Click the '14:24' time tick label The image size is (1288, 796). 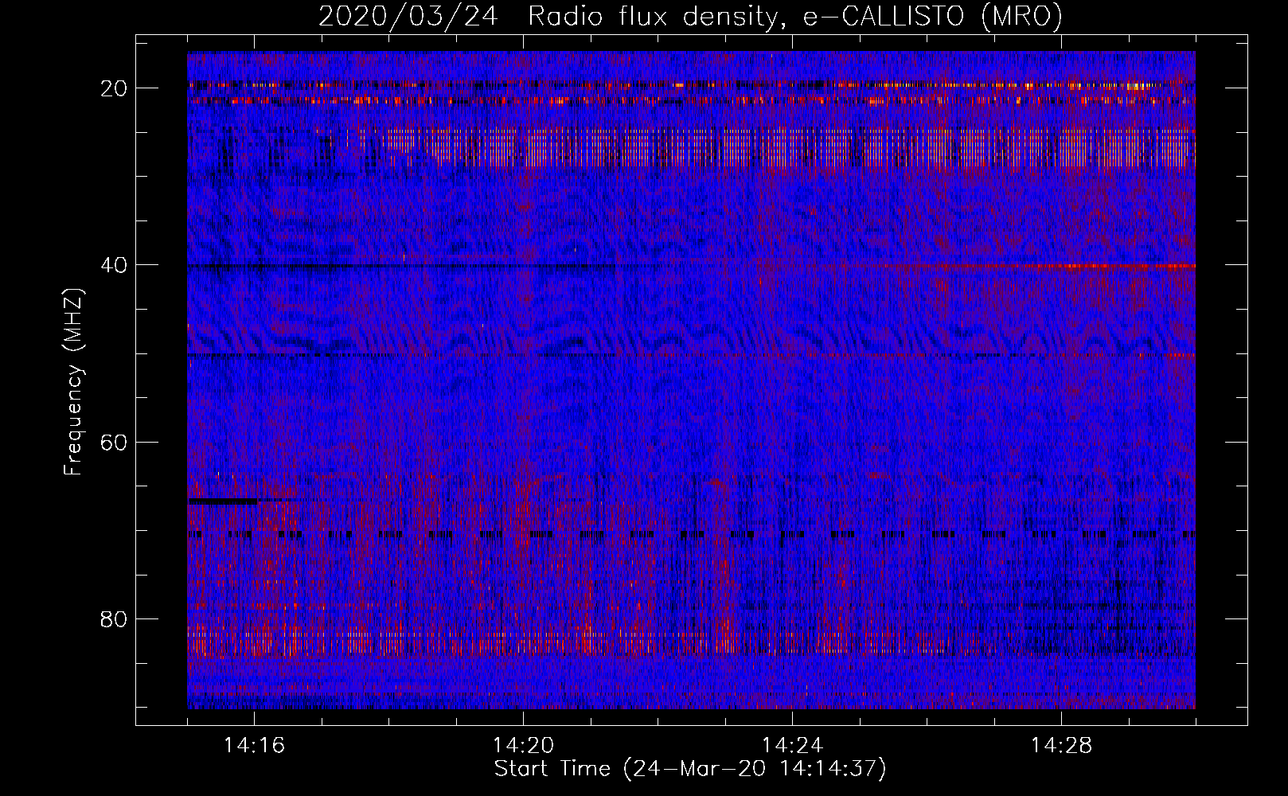pos(792,746)
